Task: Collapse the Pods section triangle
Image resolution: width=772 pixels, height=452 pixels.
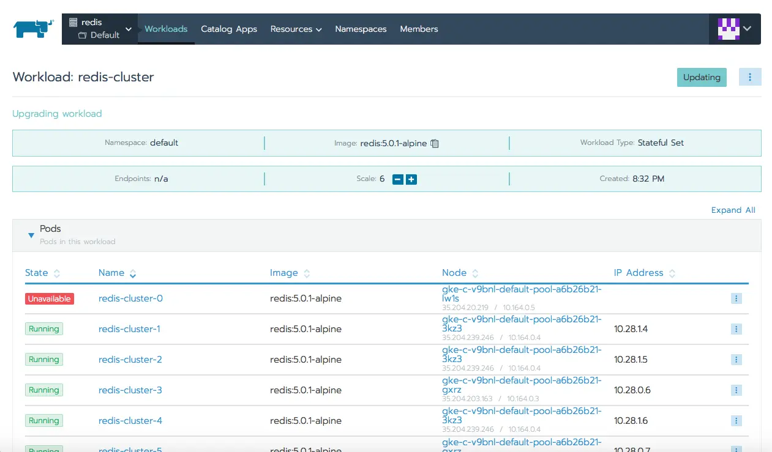Action: [31, 235]
